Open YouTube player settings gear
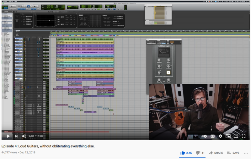Screen dimensions: 251x159 (221, 136)
